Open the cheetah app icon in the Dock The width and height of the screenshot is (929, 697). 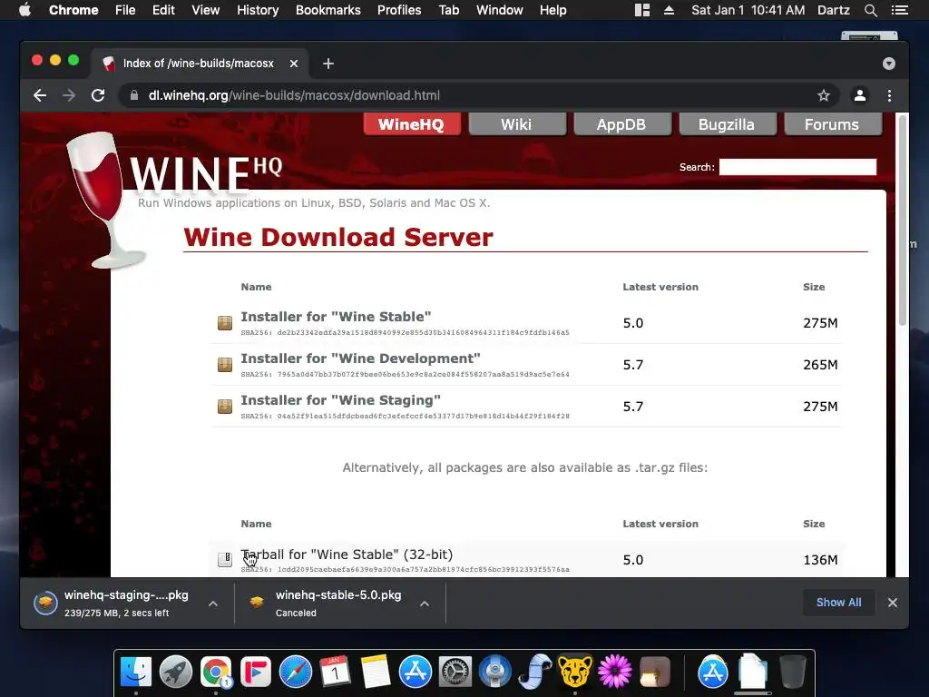click(x=574, y=672)
